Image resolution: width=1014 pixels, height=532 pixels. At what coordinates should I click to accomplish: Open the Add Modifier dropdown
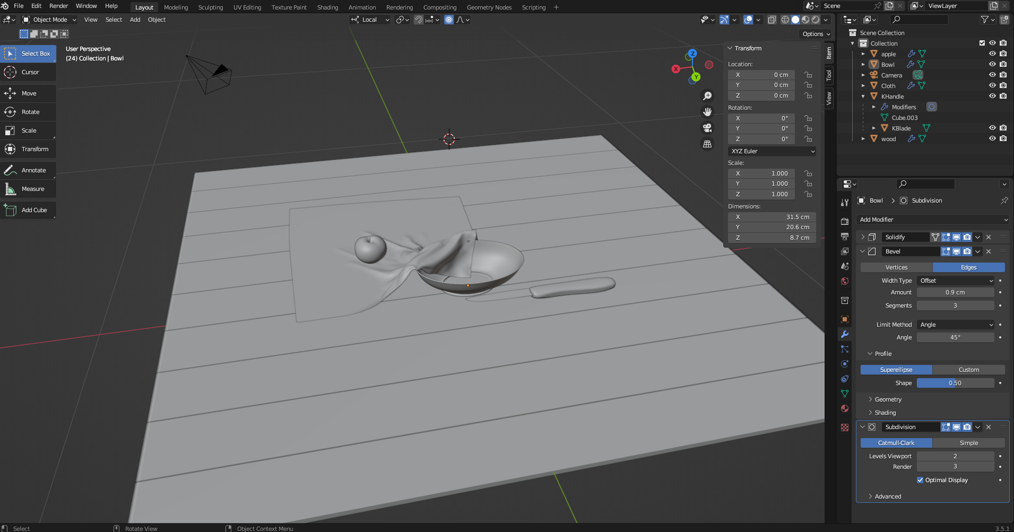(x=933, y=220)
